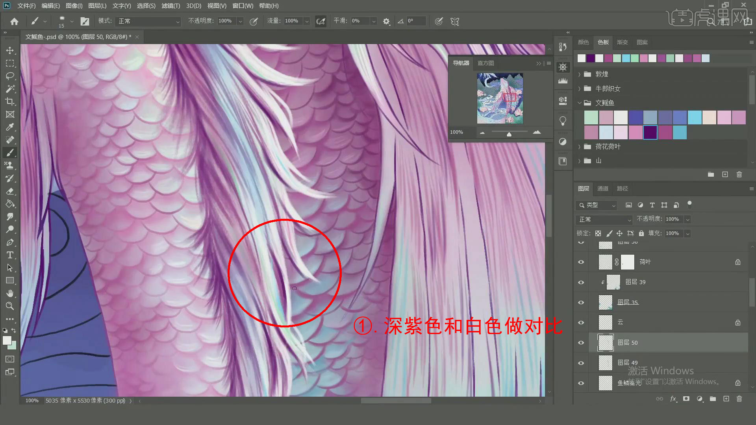Create new layer in Layers panel
The image size is (756, 425).
[x=726, y=399]
